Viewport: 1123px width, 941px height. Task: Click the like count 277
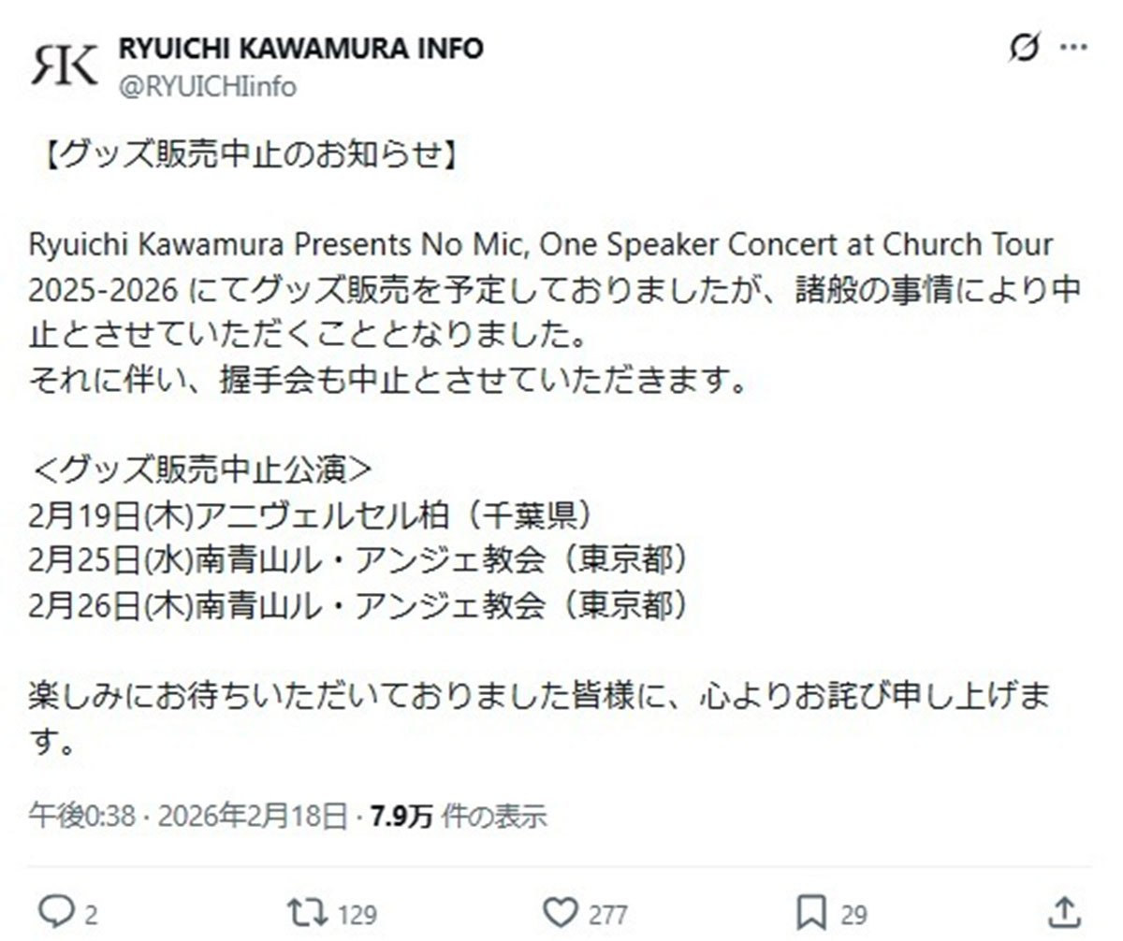(608, 914)
